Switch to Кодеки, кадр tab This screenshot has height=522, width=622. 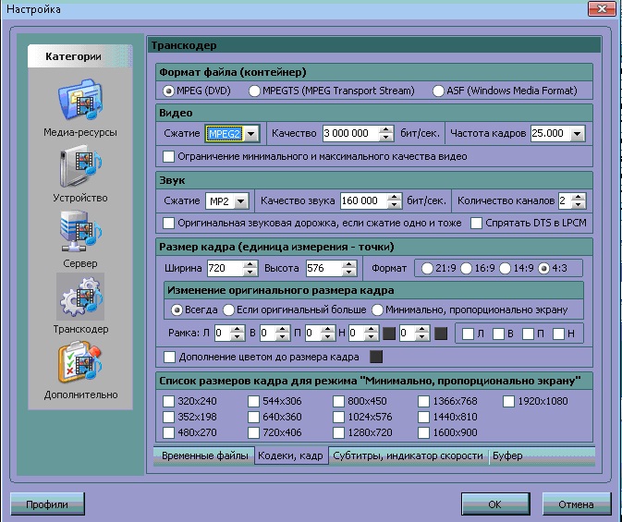click(x=291, y=455)
